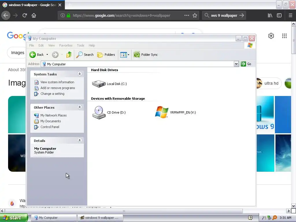
Task: Click the browser search box arrow button
Action: (242, 15)
